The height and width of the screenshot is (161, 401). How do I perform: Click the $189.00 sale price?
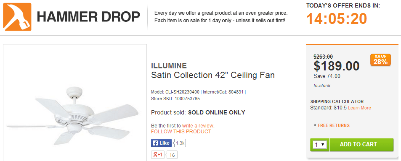pos(337,66)
